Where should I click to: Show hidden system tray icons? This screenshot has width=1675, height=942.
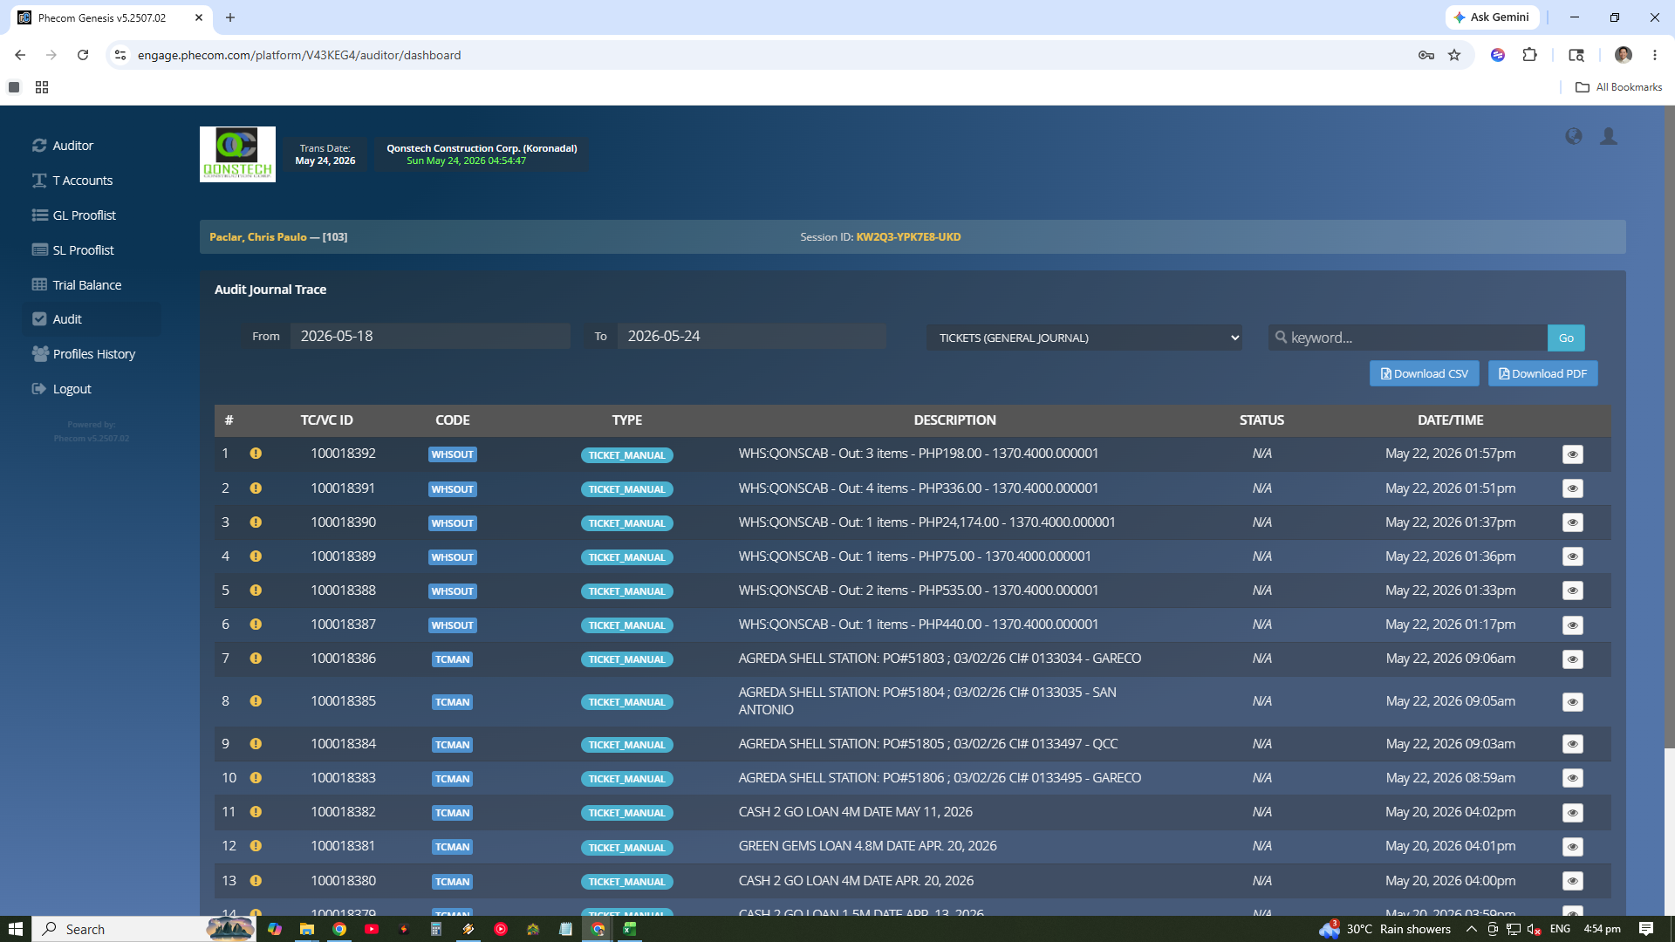coord(1472,929)
